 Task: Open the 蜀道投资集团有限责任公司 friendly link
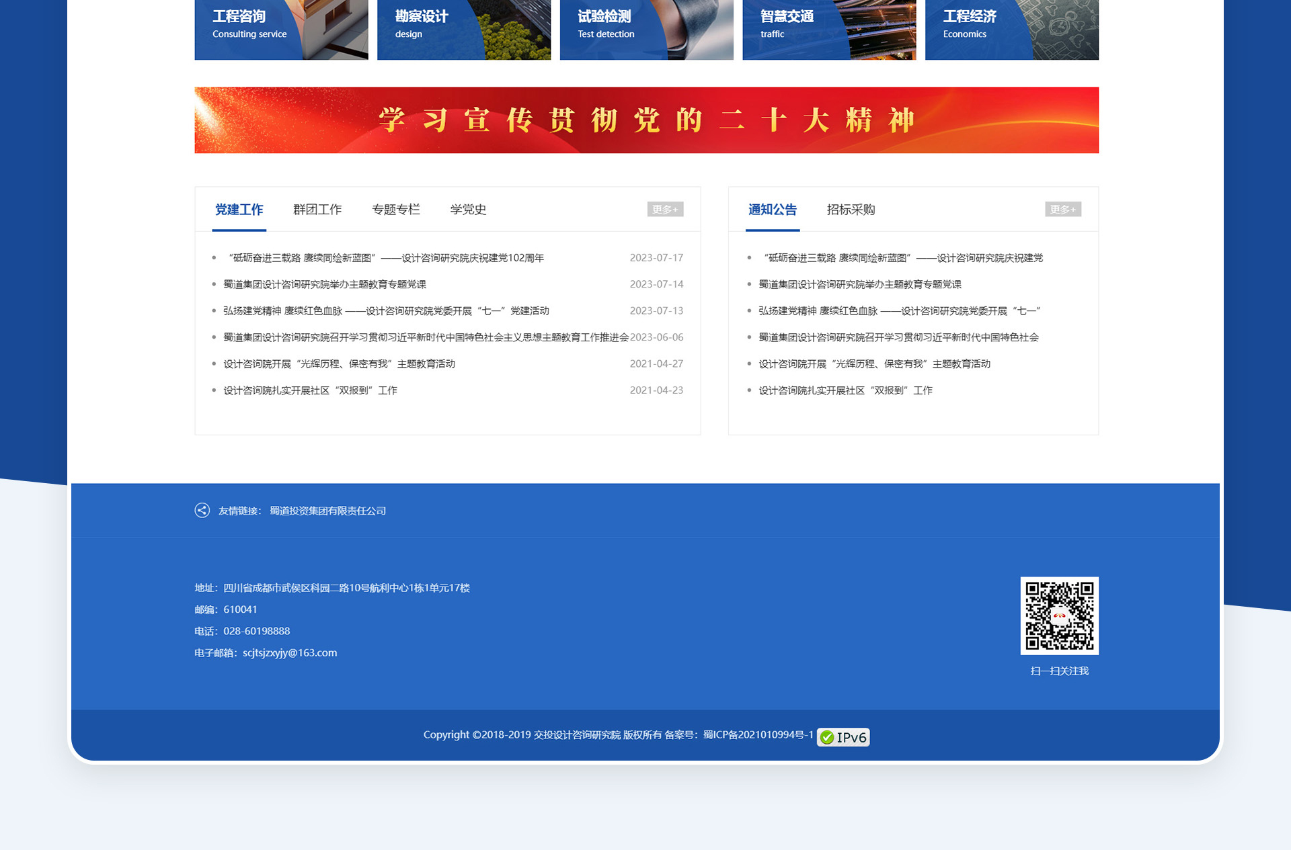click(327, 511)
